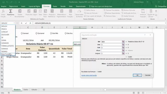The height and width of the screenshot is (94, 167).
Task: Open the Arquivo tab
Action: pos(4,6)
